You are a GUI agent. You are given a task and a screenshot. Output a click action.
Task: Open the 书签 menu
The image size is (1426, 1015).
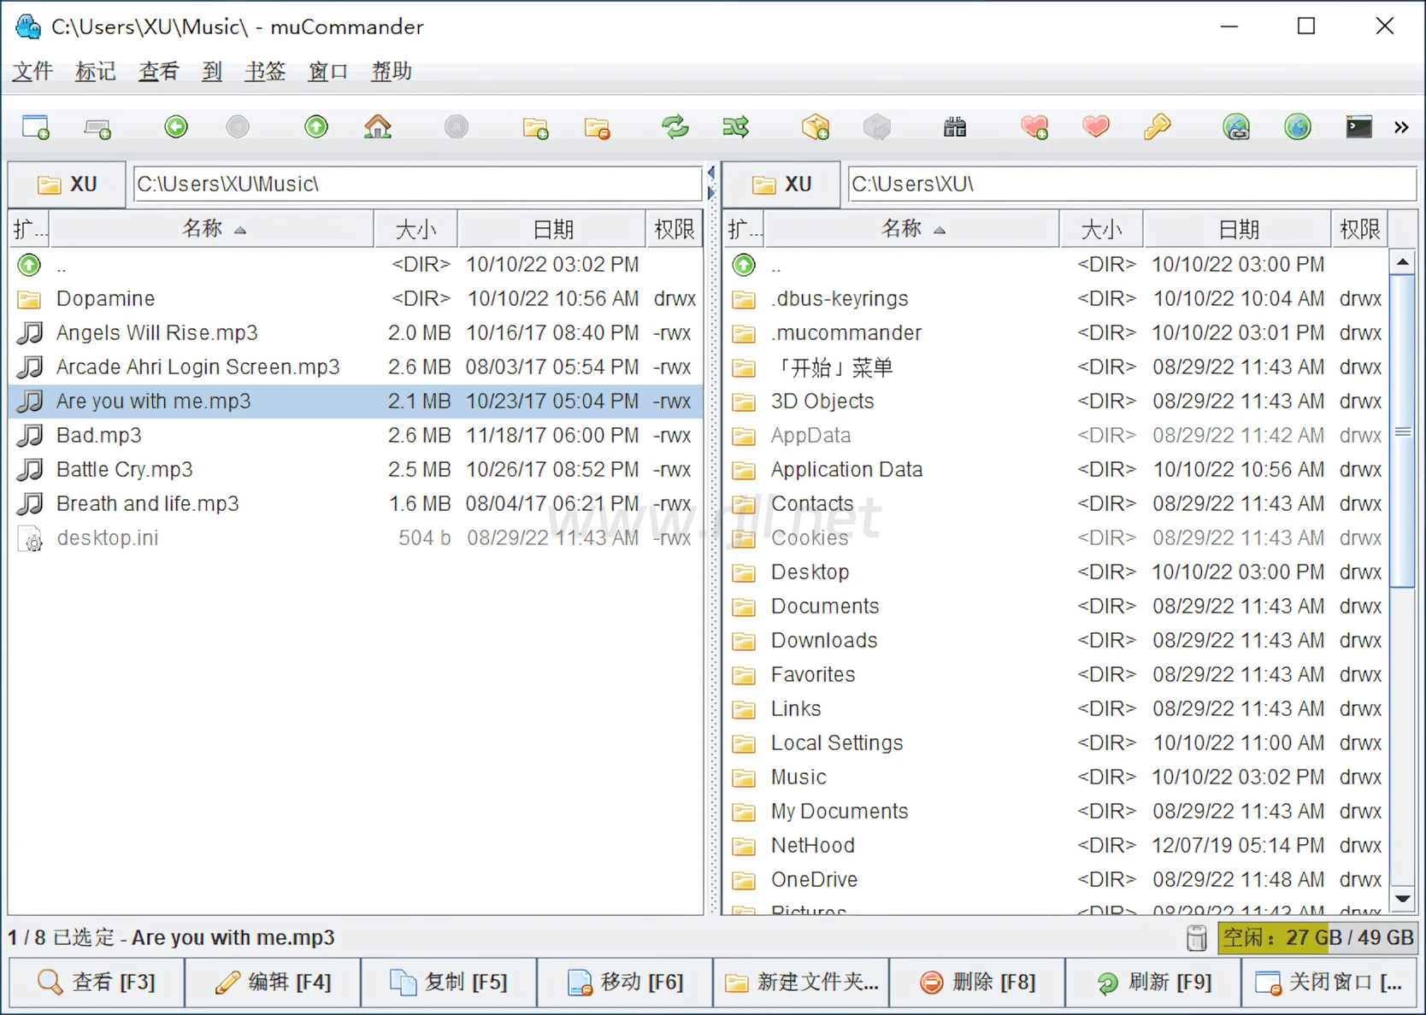(264, 72)
